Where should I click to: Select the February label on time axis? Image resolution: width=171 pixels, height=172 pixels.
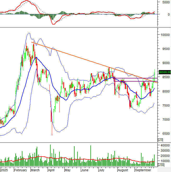21,170
